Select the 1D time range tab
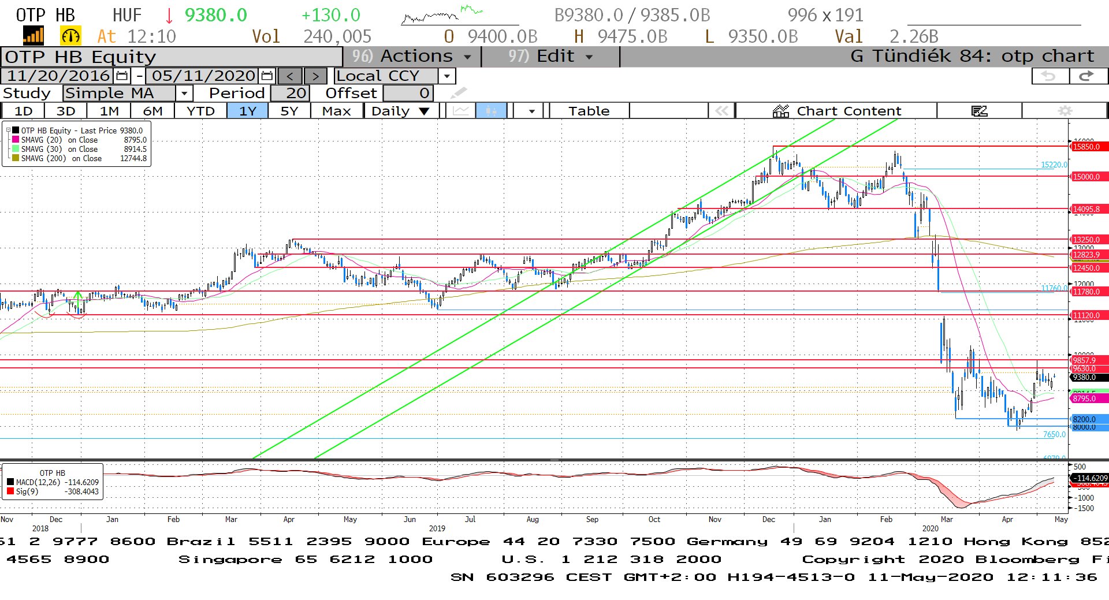Screen dimensions: 1109x600 click(23, 111)
